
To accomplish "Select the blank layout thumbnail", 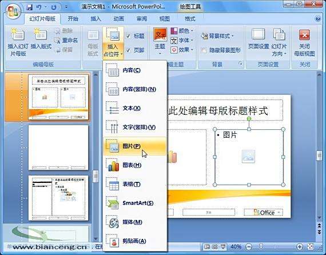I will tap(58, 148).
